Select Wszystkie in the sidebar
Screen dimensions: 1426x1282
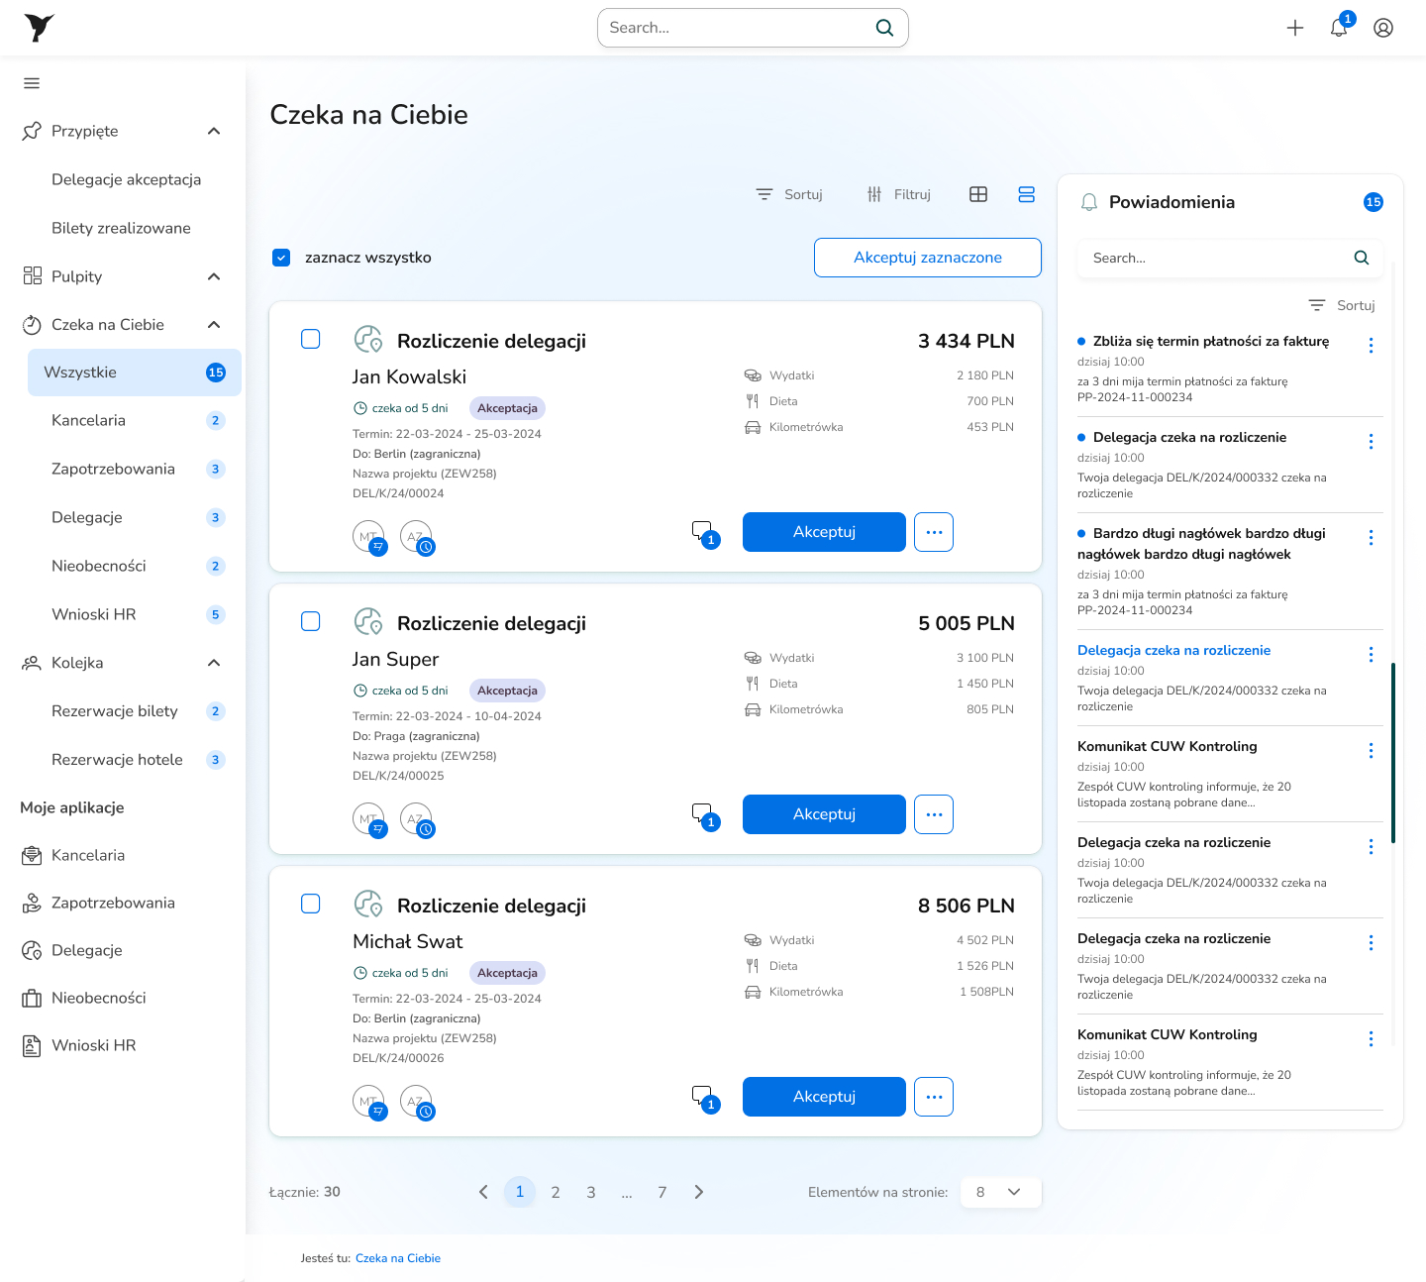click(x=135, y=373)
